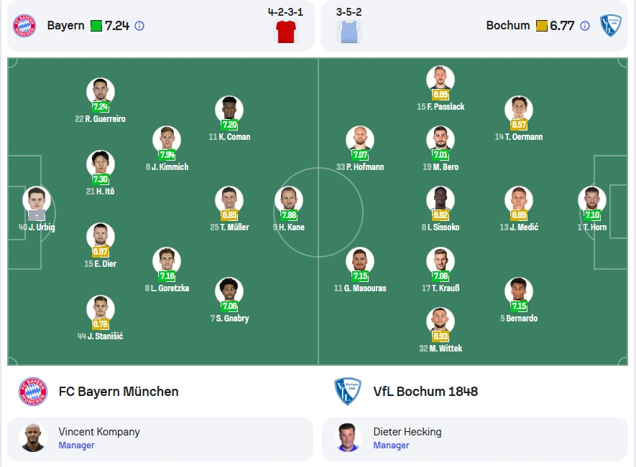
Task: Click the info icon beside Bochum's 6.77 rating
Action: pyautogui.click(x=584, y=26)
